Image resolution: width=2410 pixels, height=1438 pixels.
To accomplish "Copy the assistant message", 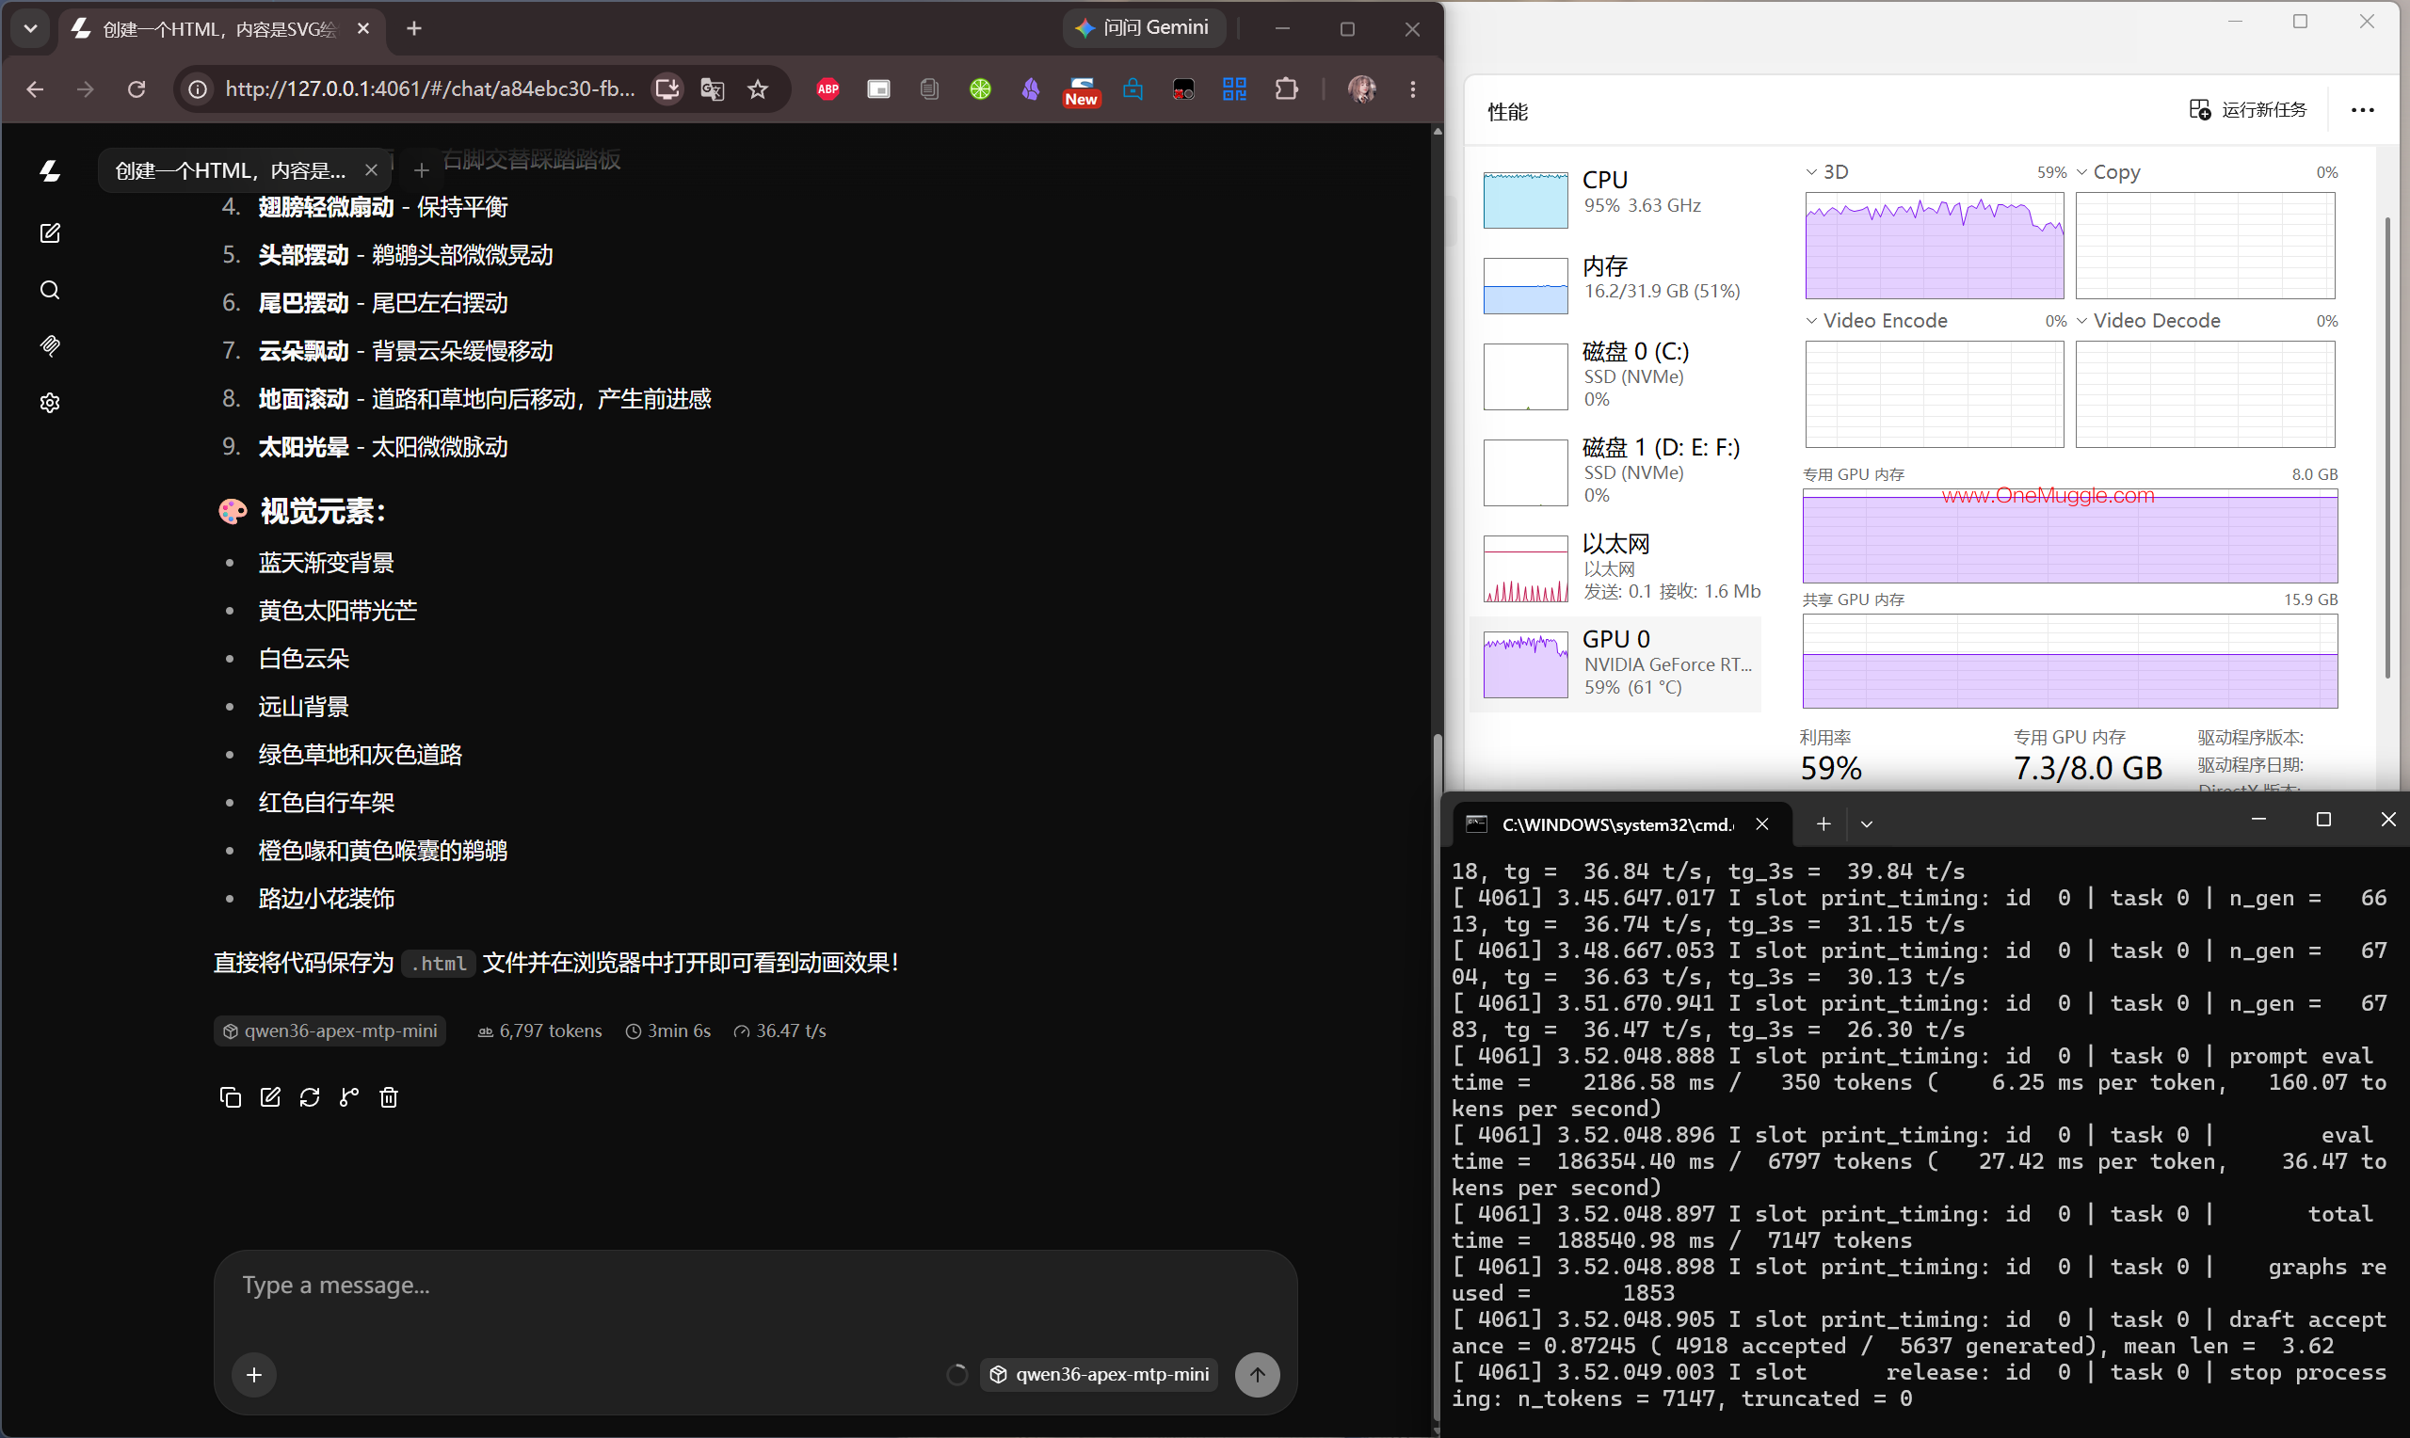I will pyautogui.click(x=231, y=1097).
